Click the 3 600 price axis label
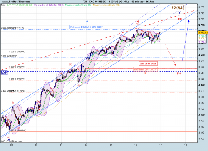208x151 pixels. pyautogui.click(x=201, y=55)
